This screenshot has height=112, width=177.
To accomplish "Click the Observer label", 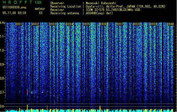I will coord(57,3).
